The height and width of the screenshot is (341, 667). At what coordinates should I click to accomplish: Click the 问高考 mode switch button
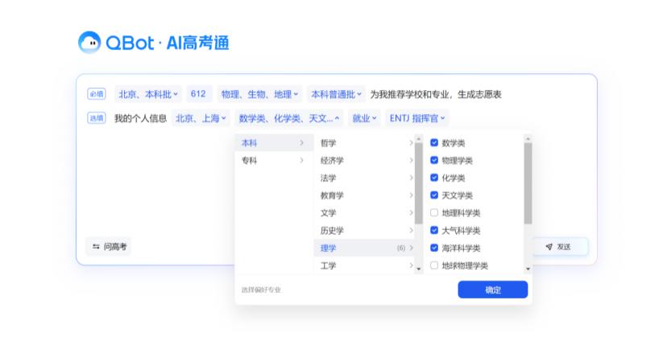[109, 246]
